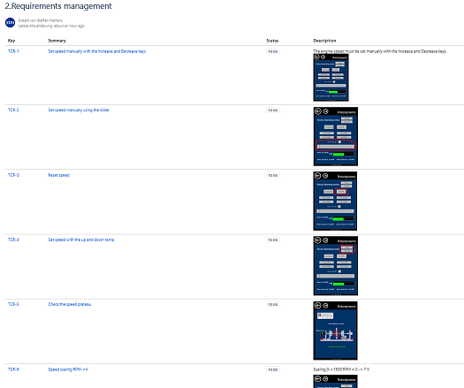The image size is (464, 388).
Task: Open 'Check the speed plateau' summary link
Action: (x=70, y=304)
